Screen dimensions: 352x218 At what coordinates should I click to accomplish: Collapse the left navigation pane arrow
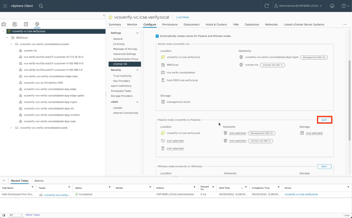(104, 15)
